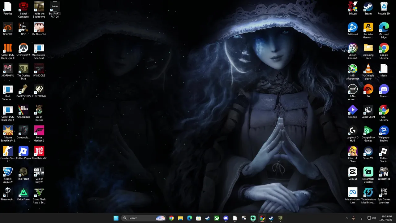The width and height of the screenshot is (396, 223).
Task: Select Call of Duty Black Ops 4
Action: pos(8,113)
